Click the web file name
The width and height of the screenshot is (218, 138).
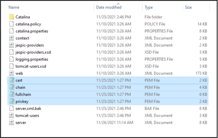point(19,73)
